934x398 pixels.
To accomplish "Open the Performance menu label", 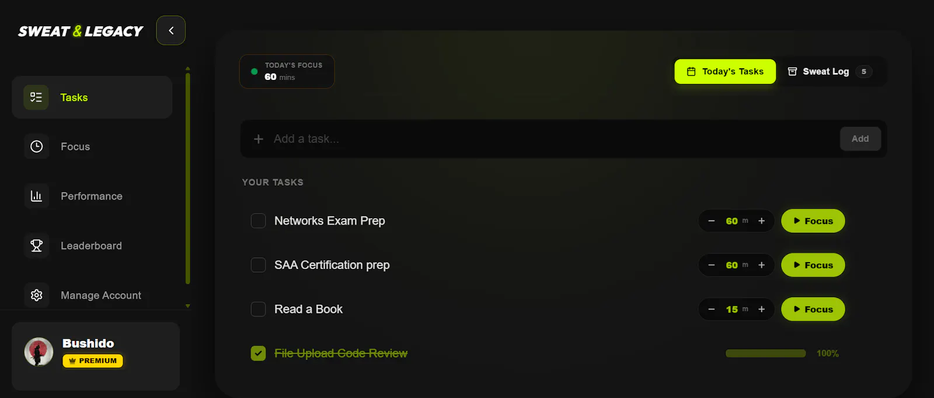I will click(x=92, y=196).
